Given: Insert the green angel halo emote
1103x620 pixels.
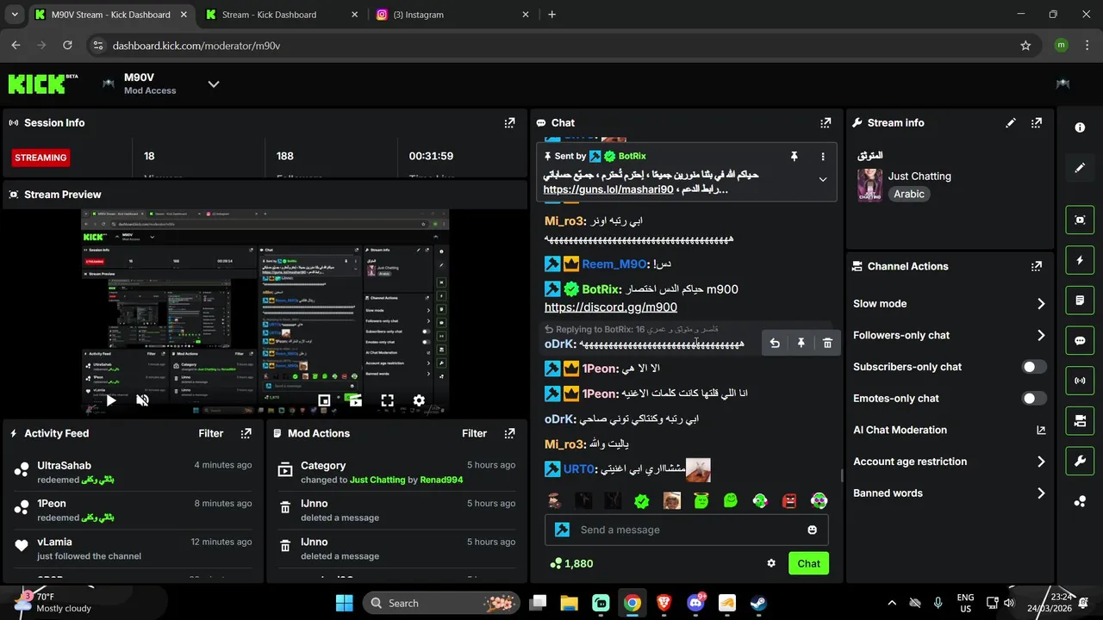Looking at the screenshot, I should point(701,500).
